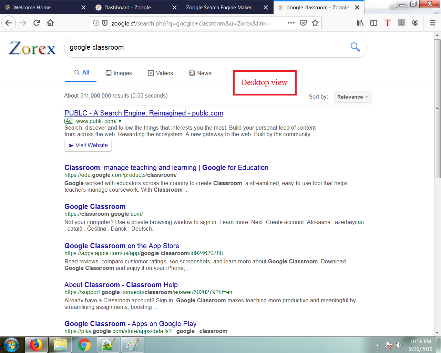This screenshot has height=353, width=441.
Task: Switch to the Dashboard - Zoogle tab
Action: [128, 7]
